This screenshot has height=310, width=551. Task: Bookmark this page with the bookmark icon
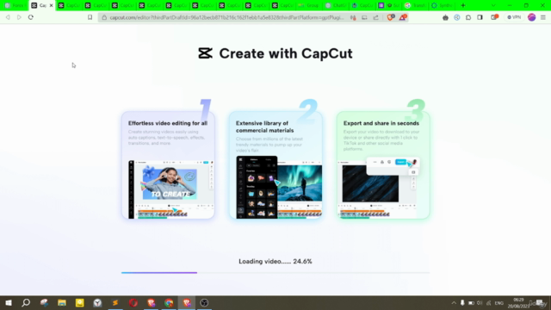(x=90, y=17)
